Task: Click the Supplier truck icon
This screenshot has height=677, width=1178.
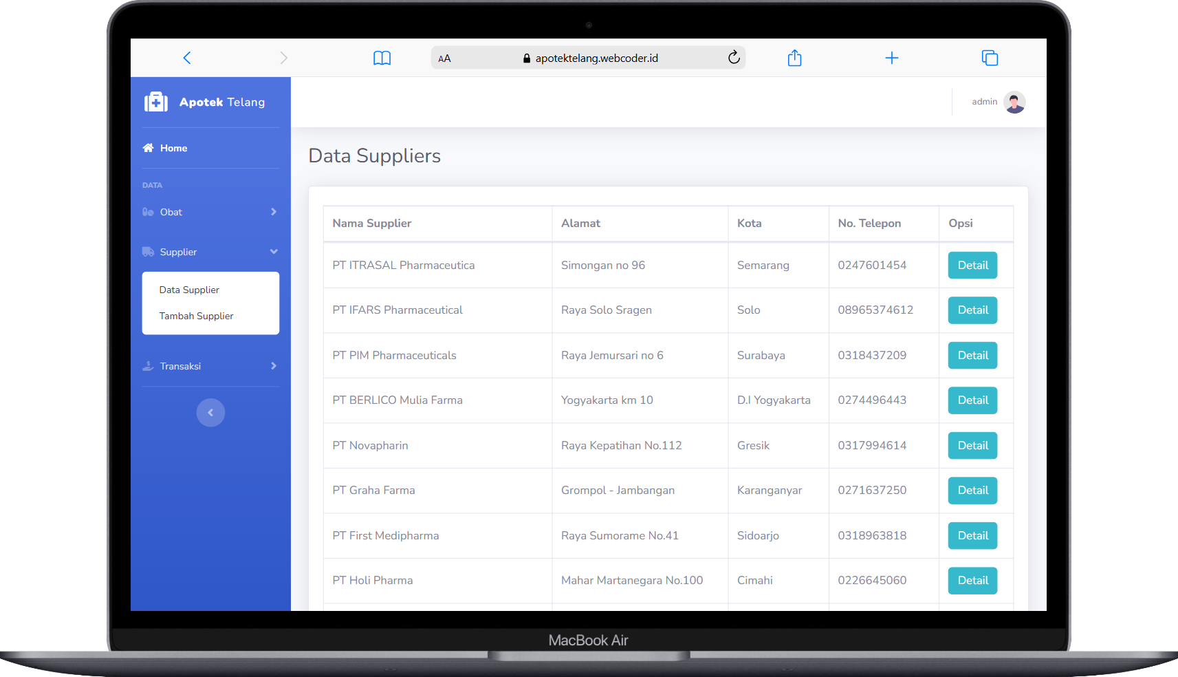Action: (x=148, y=252)
